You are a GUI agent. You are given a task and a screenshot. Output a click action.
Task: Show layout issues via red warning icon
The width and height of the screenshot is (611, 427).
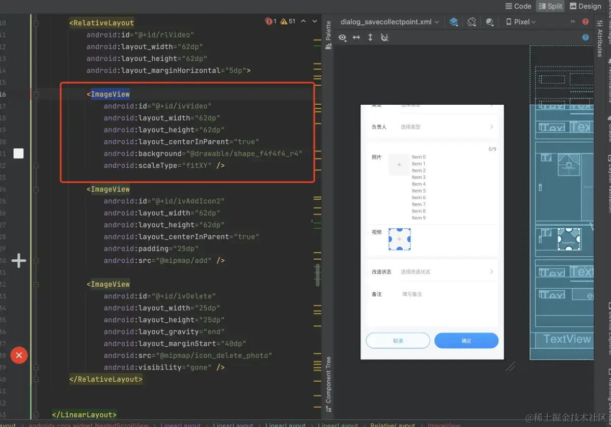(586, 22)
